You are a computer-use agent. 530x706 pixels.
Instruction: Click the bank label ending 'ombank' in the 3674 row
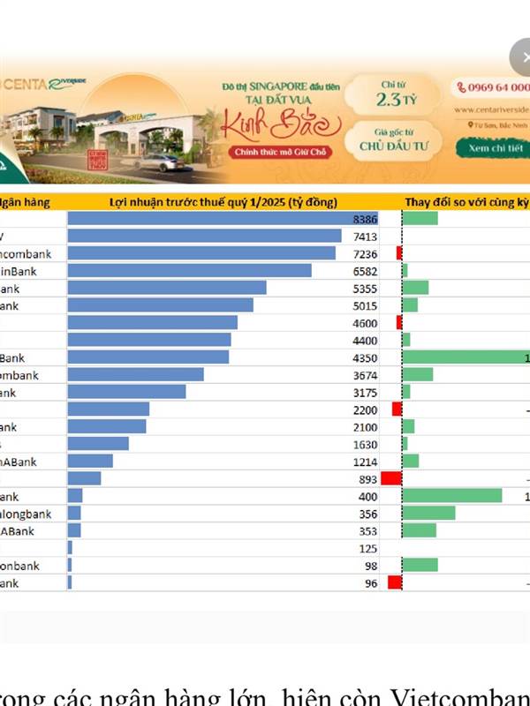(19, 376)
